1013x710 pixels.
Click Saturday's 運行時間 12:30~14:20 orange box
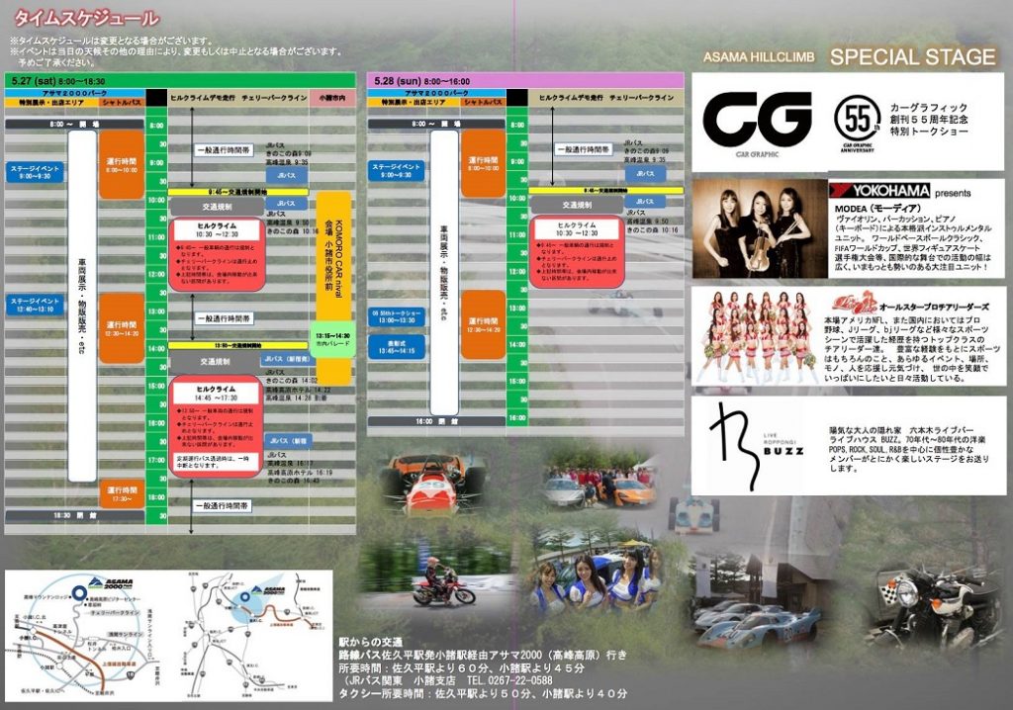[x=122, y=329]
